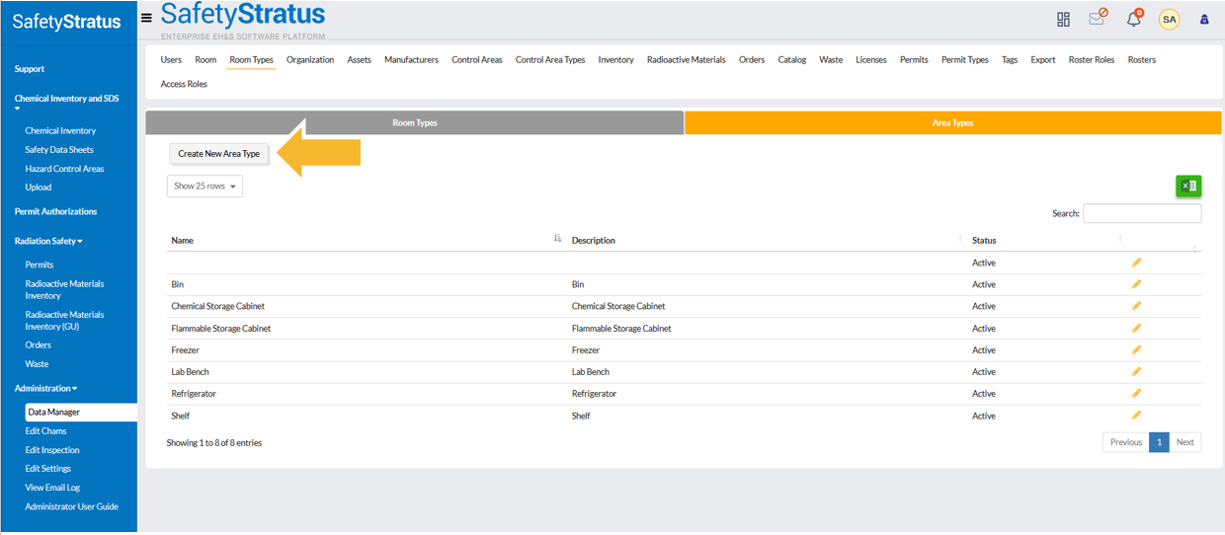Edit the Shelf area type
This screenshot has width=1225, height=535.
(1136, 415)
